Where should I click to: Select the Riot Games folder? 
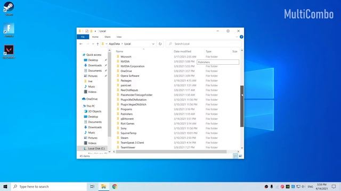click(127, 124)
